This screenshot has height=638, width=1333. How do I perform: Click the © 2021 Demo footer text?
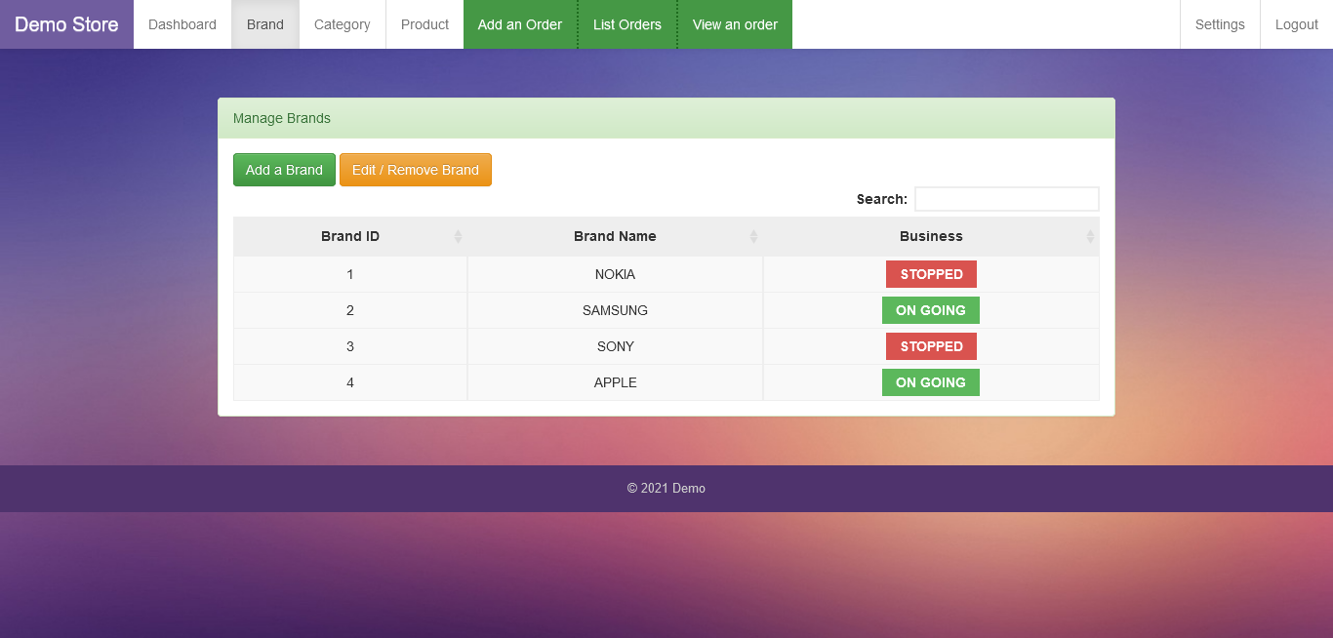666,488
